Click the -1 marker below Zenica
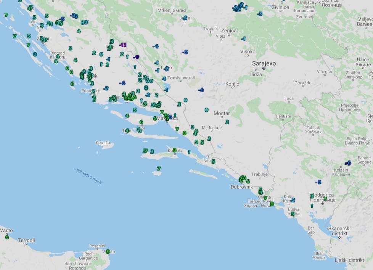Screen dimensions: 373x270 243,39
